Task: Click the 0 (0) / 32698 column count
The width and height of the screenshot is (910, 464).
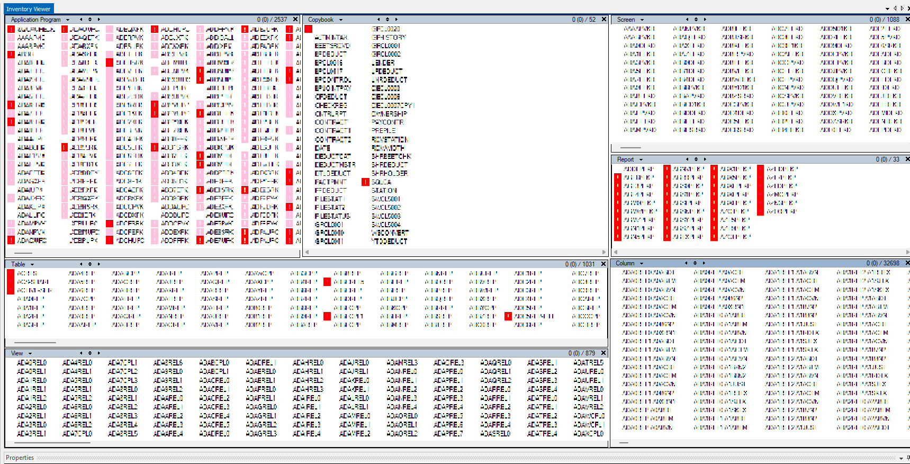Action: pos(883,263)
